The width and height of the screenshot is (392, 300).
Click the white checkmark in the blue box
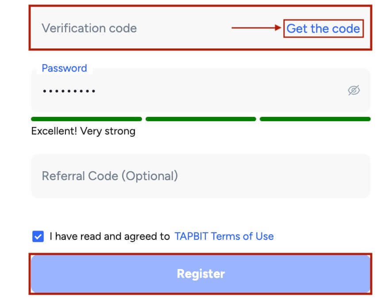click(x=38, y=236)
